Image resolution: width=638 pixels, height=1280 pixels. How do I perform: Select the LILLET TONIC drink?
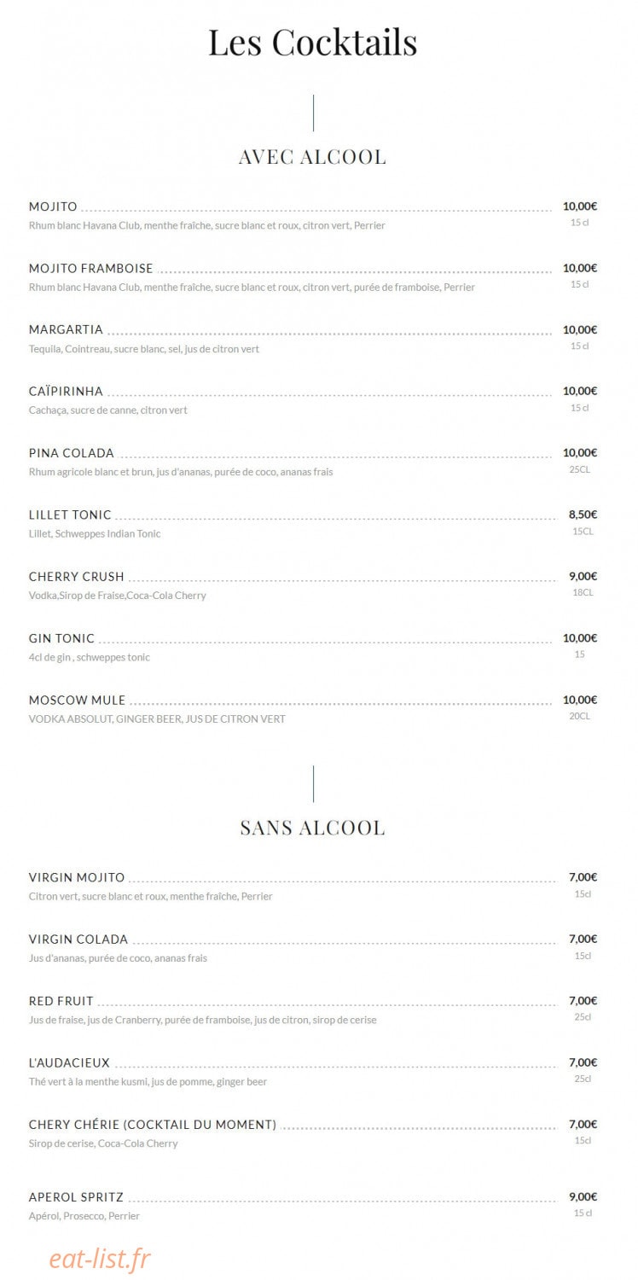[x=70, y=515]
